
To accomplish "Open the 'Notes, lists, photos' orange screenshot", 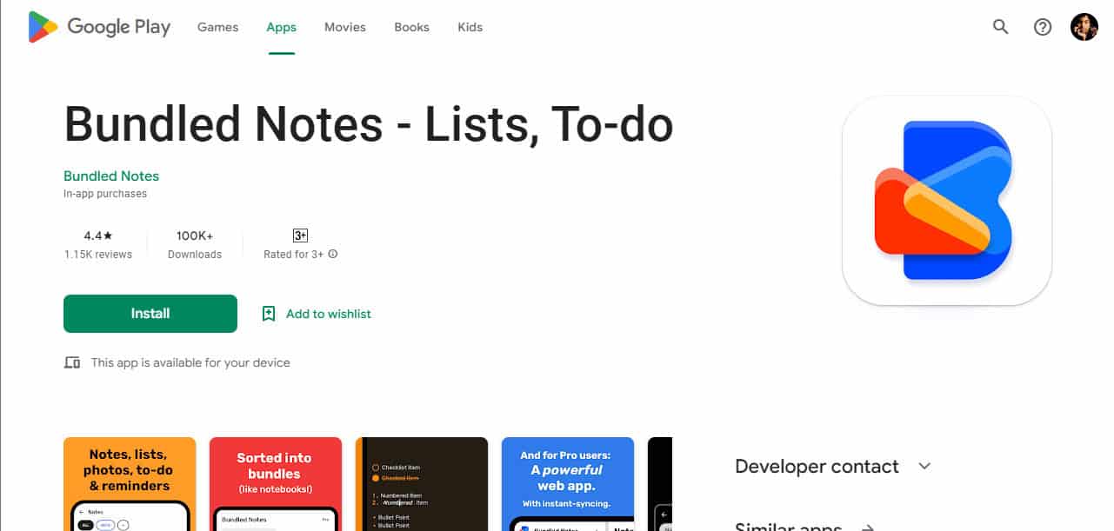I will pos(130,484).
